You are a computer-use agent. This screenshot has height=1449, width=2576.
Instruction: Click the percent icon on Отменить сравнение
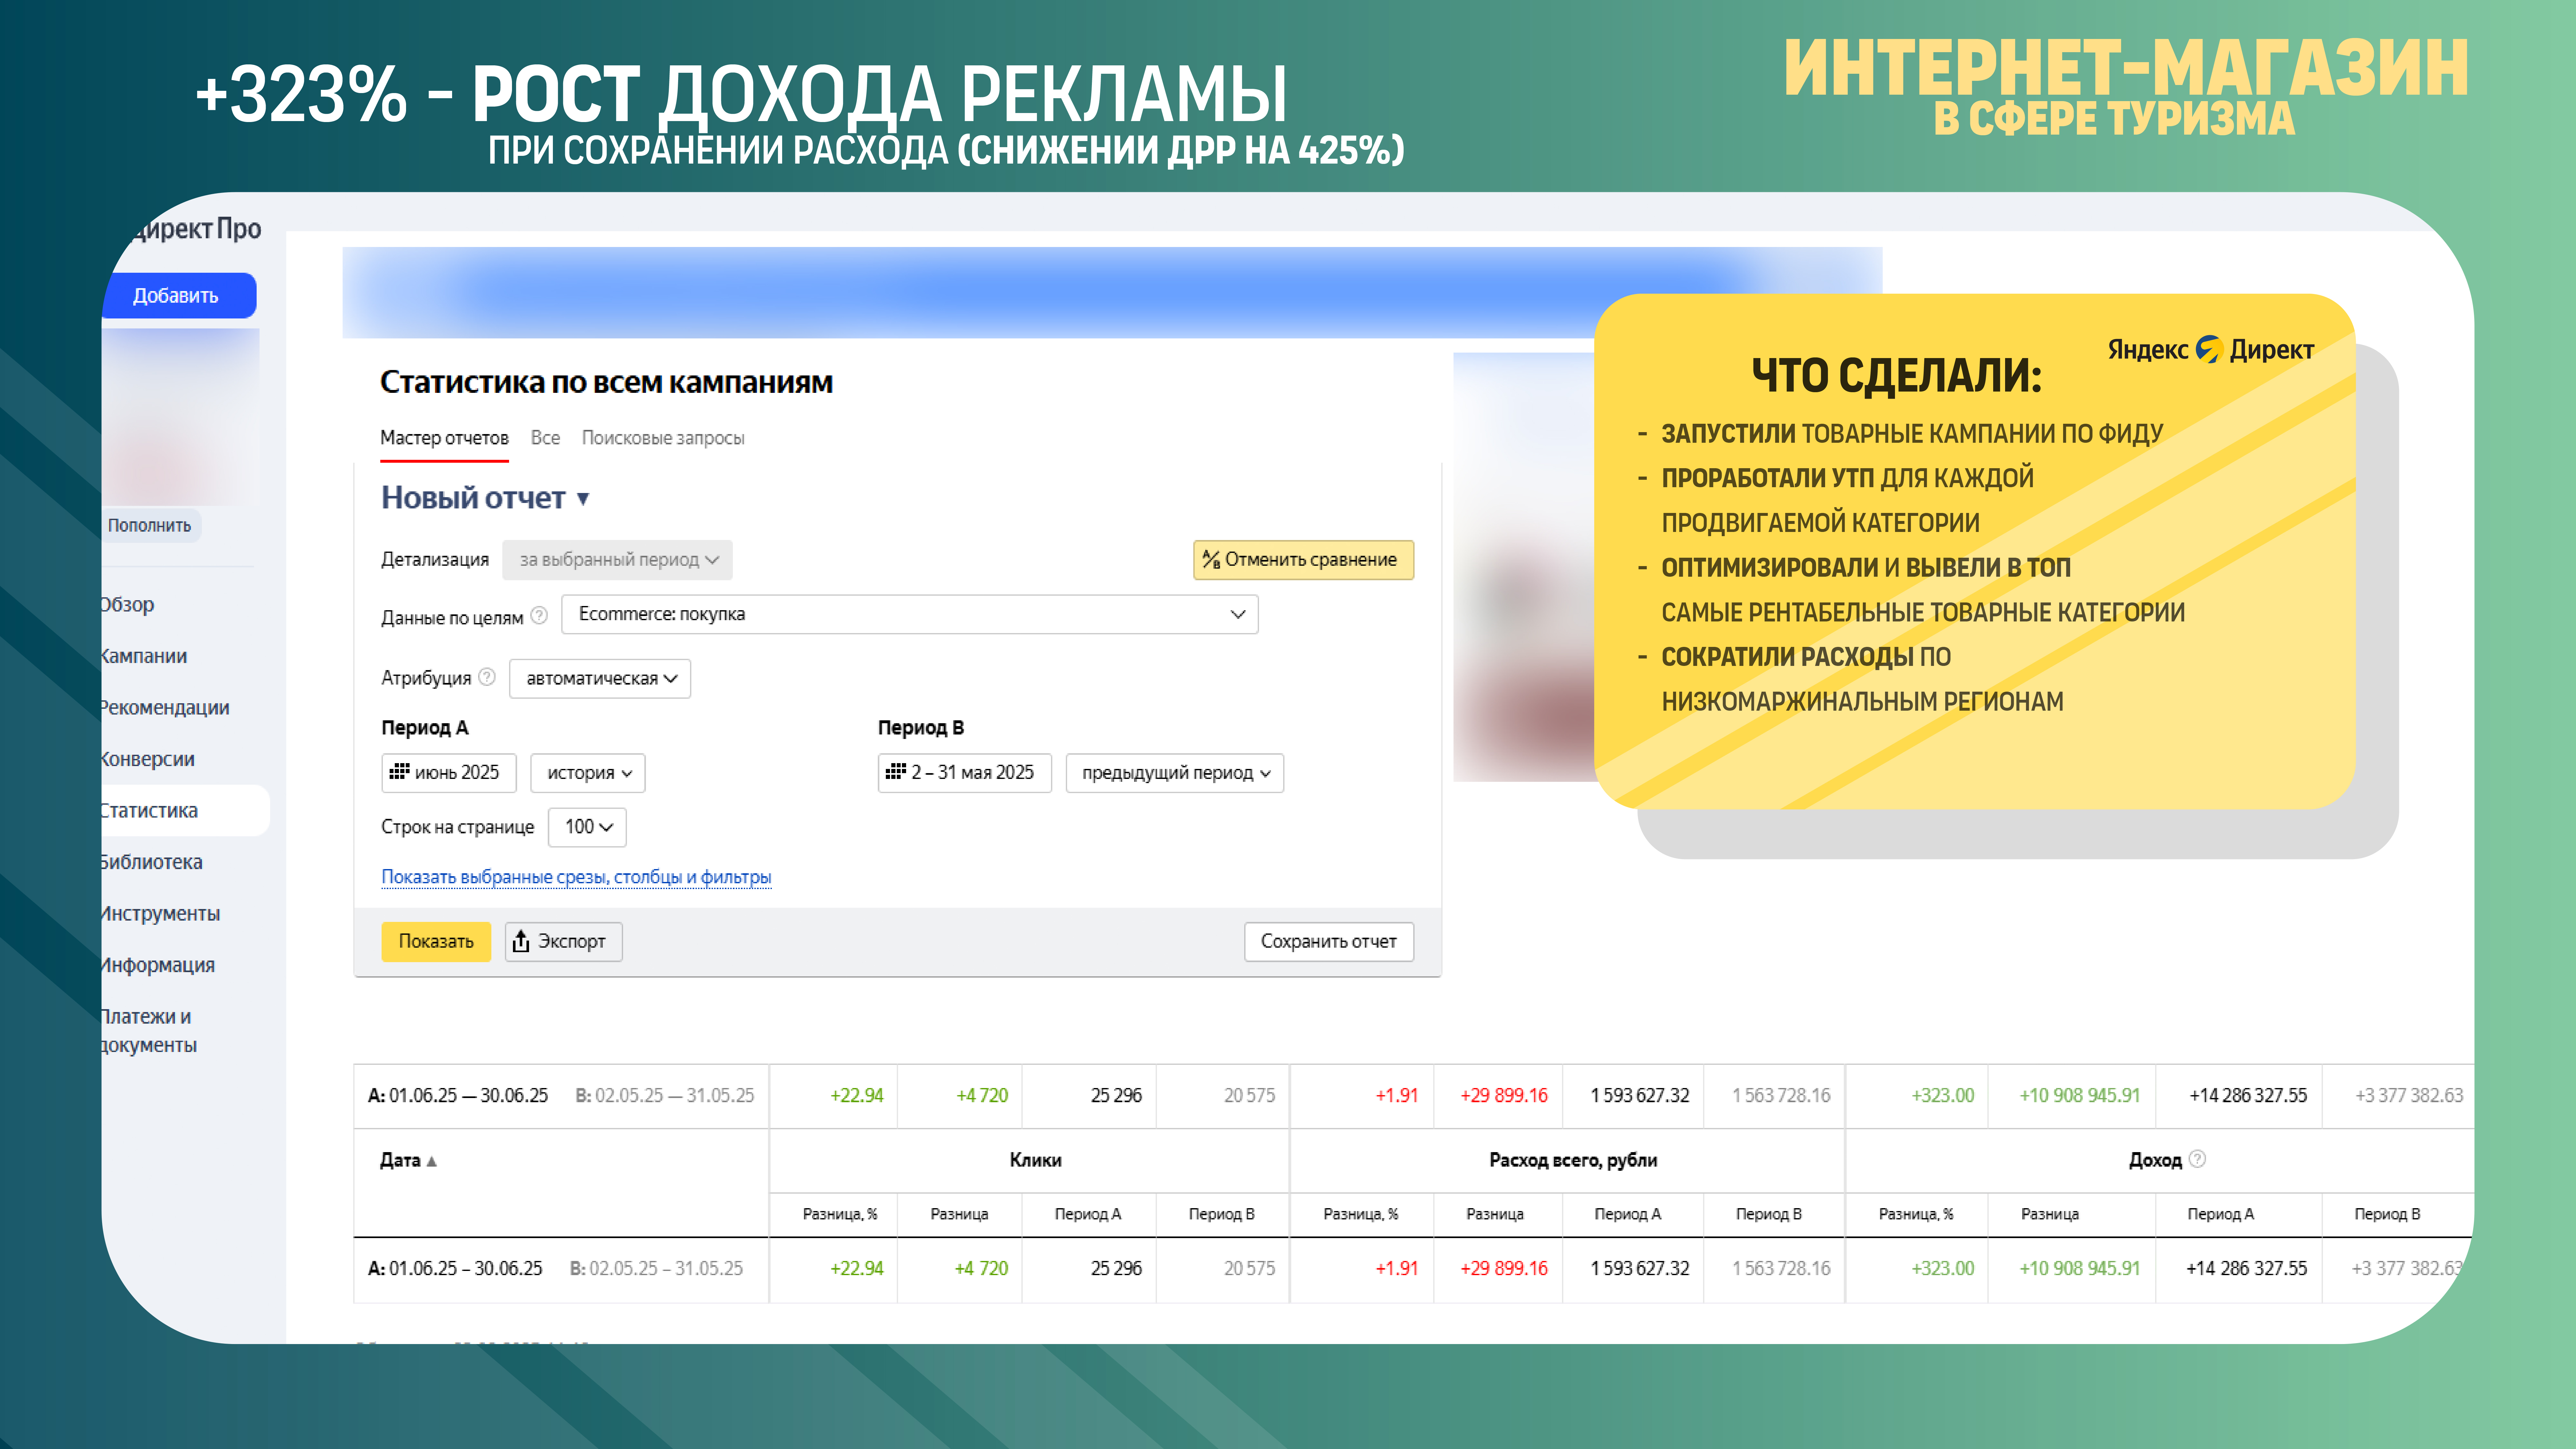1211,560
